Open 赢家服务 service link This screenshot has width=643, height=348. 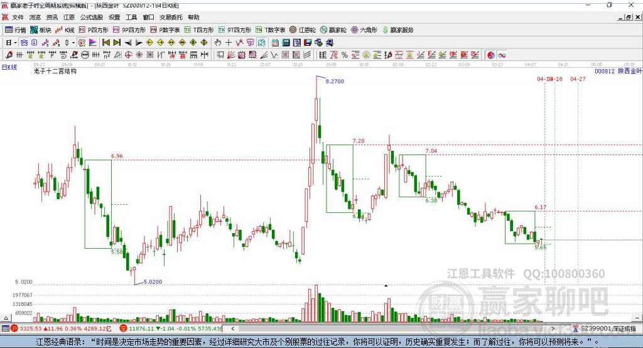[x=398, y=30]
